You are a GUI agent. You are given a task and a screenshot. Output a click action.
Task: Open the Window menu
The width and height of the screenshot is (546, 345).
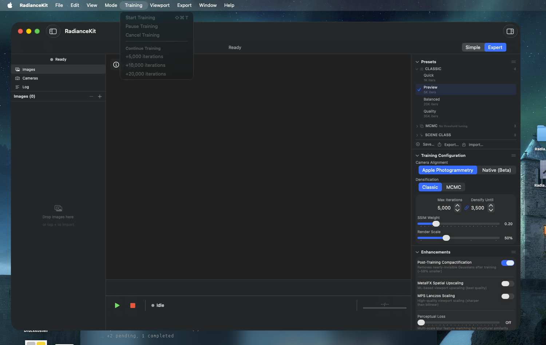tap(208, 5)
